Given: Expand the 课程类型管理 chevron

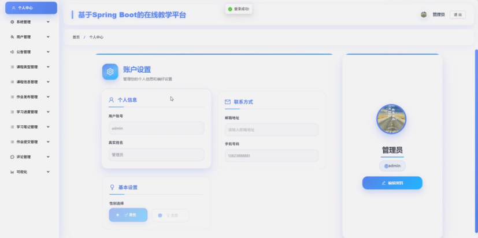Looking at the screenshot, I should (x=48, y=67).
